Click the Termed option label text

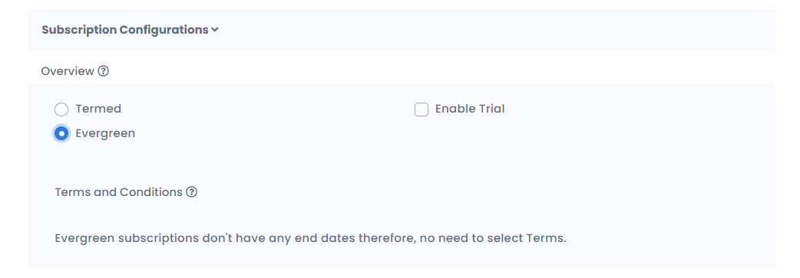tap(98, 109)
